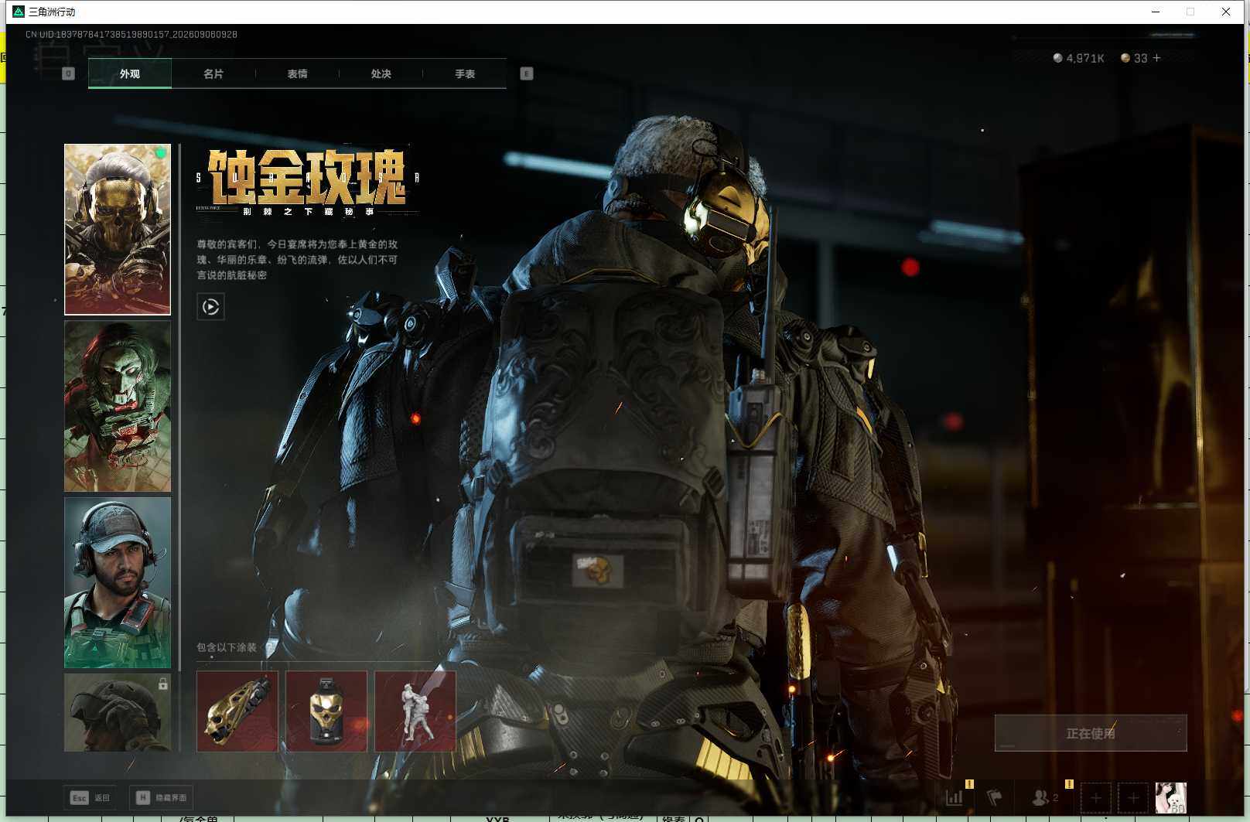Open the gold skull knuckle item thumbnail
Viewport: 1250px width, 822px height.
pos(237,711)
